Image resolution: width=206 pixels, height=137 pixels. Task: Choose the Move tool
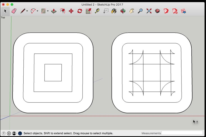pos(71,11)
